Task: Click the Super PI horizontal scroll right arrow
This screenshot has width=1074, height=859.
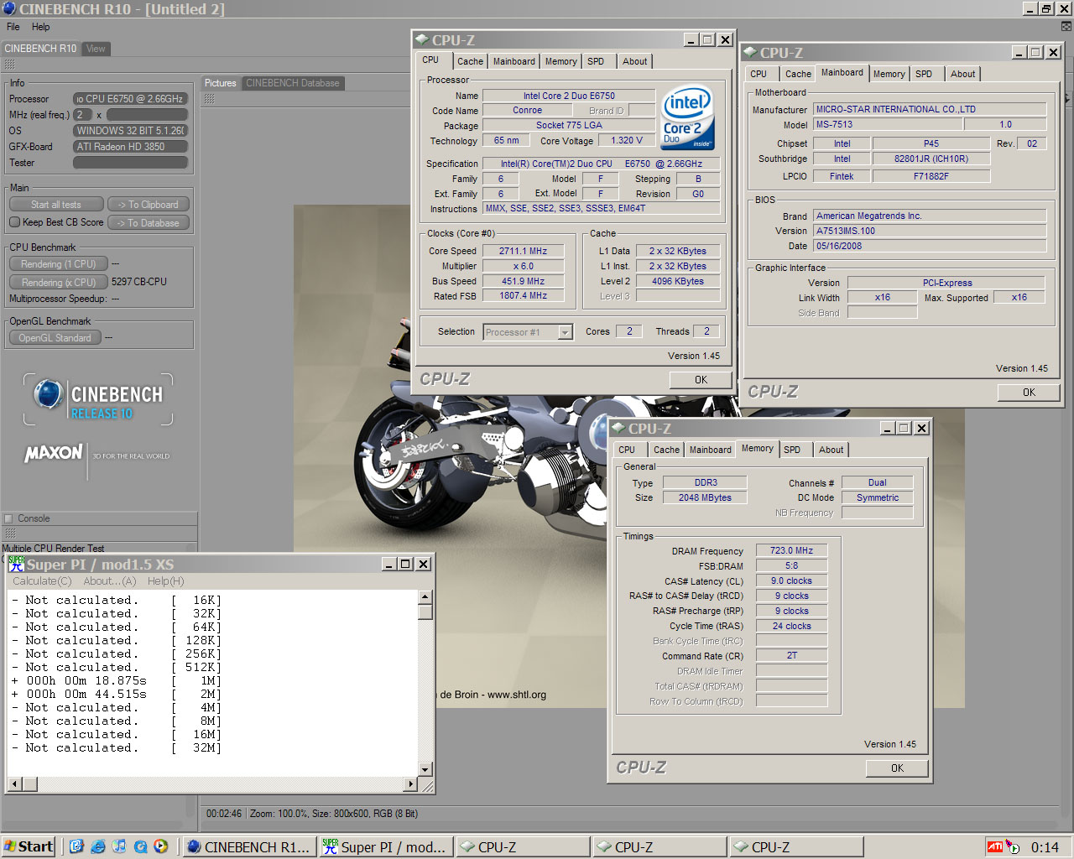Action: point(410,784)
